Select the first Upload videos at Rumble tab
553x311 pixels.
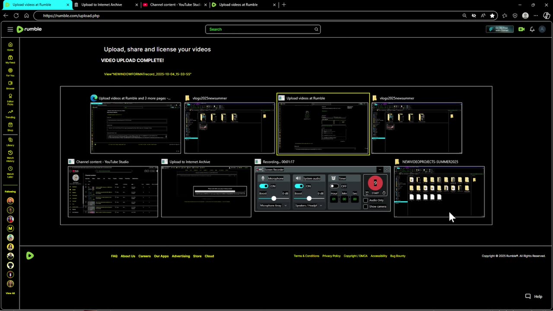[x=37, y=5]
